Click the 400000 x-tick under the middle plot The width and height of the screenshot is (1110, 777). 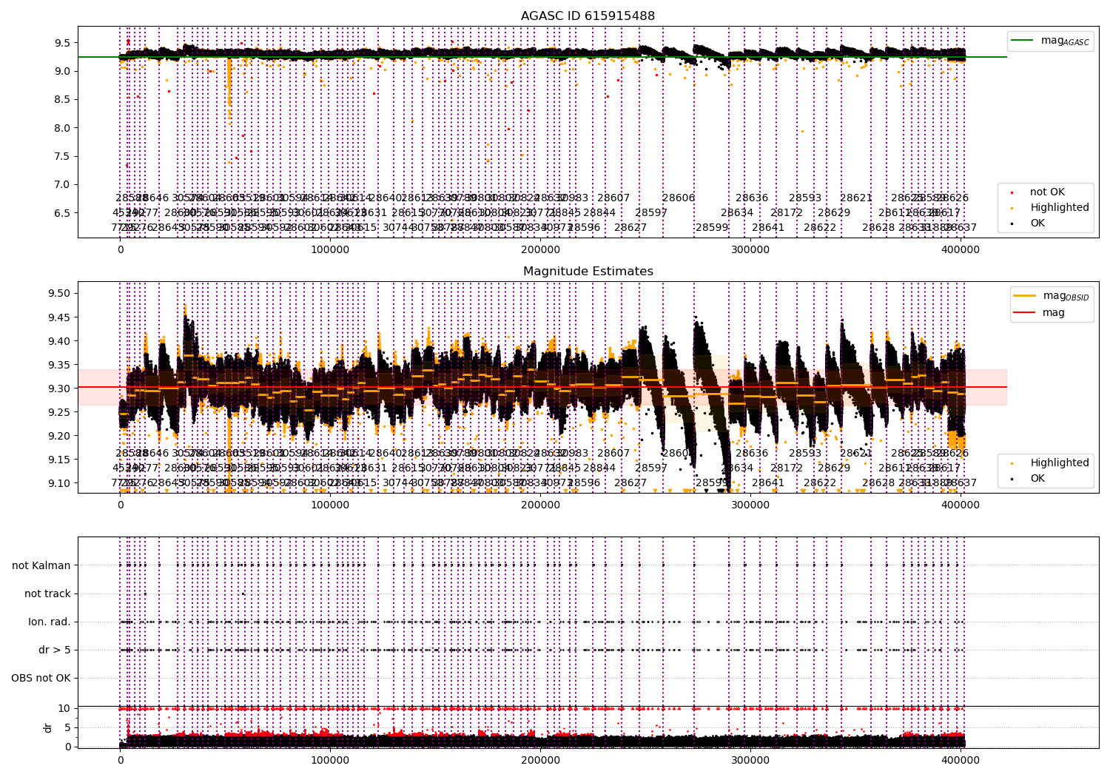click(x=961, y=505)
